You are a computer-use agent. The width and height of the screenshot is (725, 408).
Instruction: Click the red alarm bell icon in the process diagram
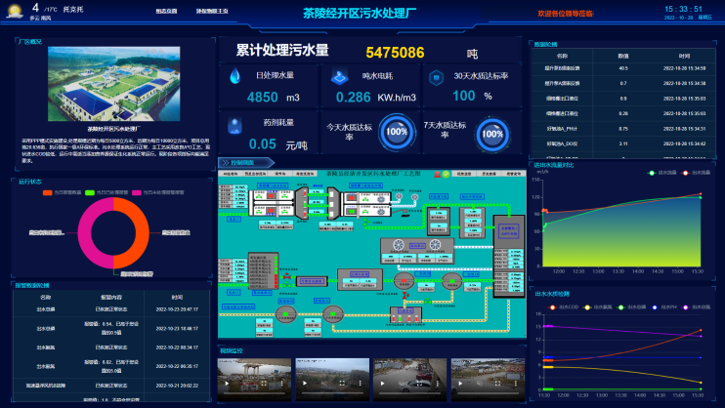coord(438,174)
